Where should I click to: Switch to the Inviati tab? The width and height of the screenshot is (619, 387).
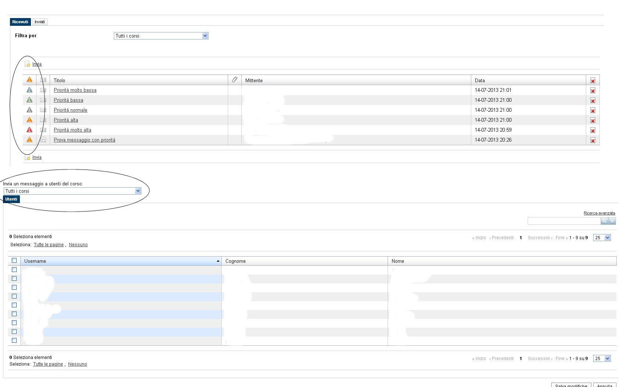click(40, 22)
